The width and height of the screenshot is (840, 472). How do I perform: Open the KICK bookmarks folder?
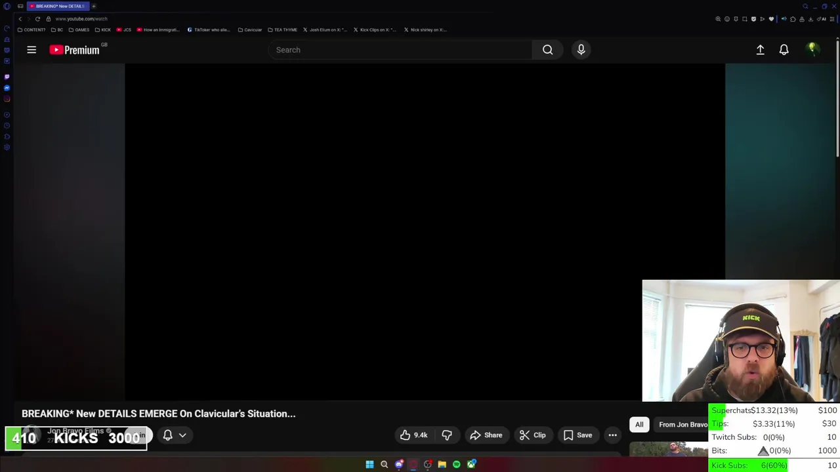(103, 29)
